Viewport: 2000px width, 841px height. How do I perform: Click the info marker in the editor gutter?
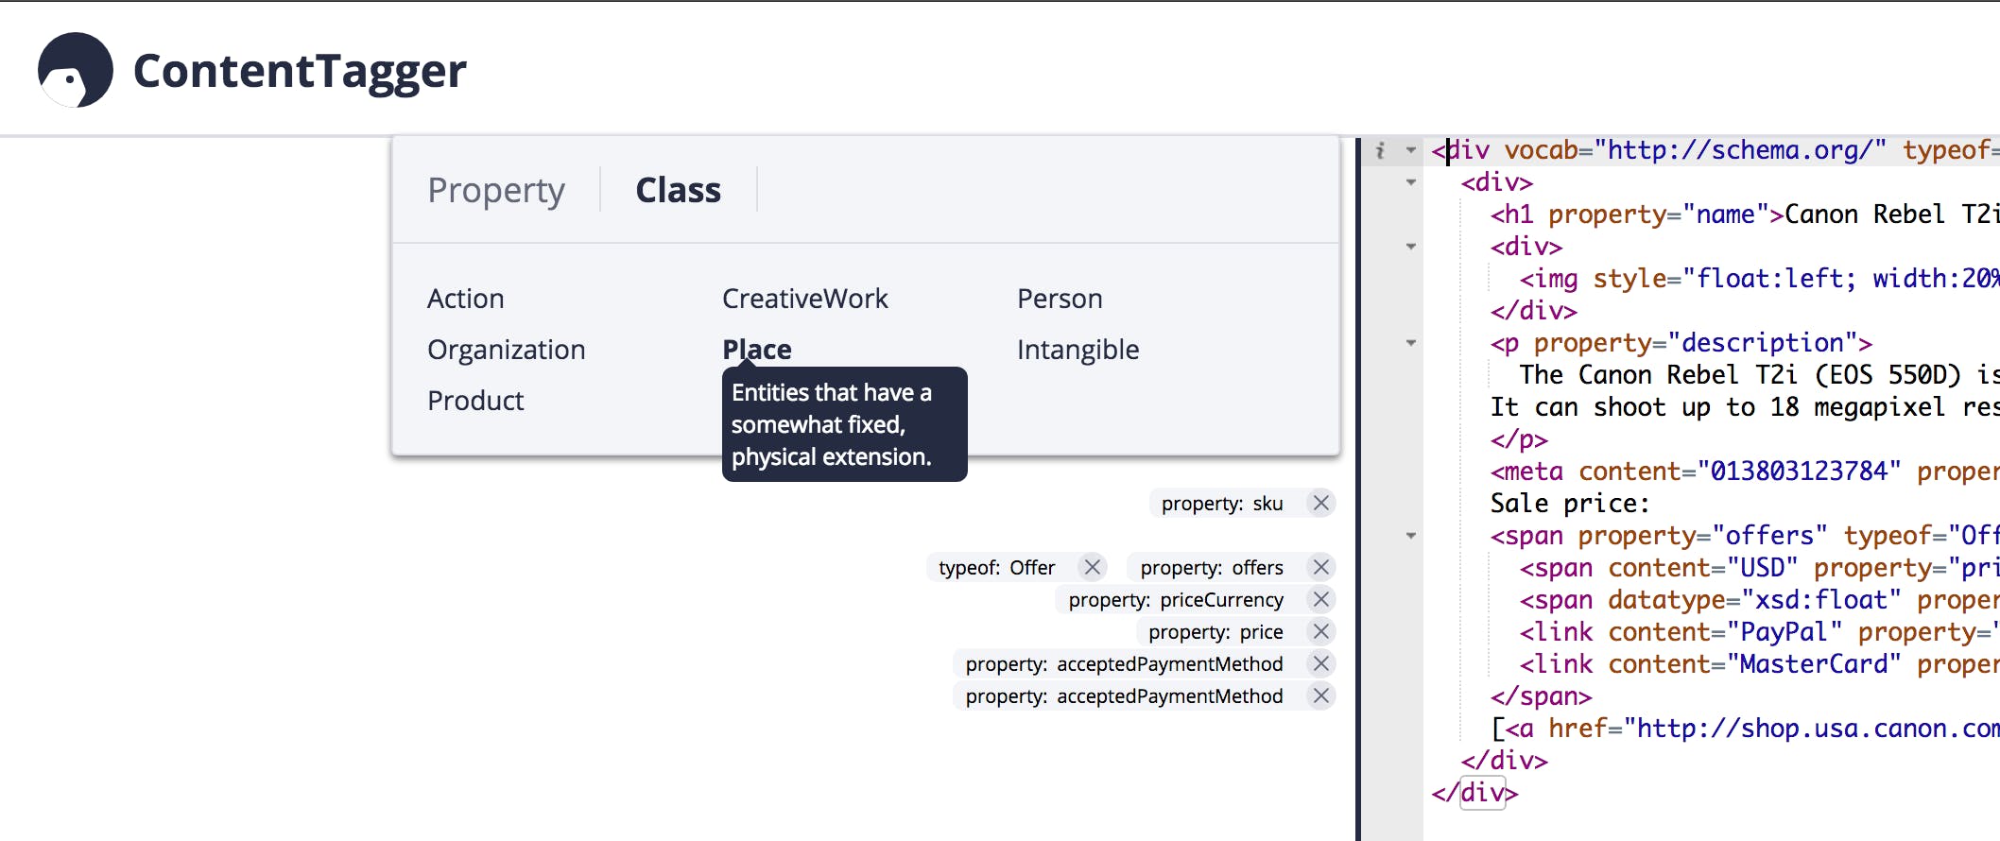coord(1380,150)
